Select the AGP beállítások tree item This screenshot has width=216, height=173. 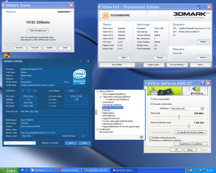click(x=109, y=116)
